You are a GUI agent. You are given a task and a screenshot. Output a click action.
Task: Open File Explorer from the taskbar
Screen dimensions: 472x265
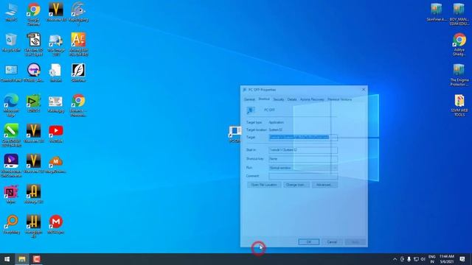click(21, 259)
